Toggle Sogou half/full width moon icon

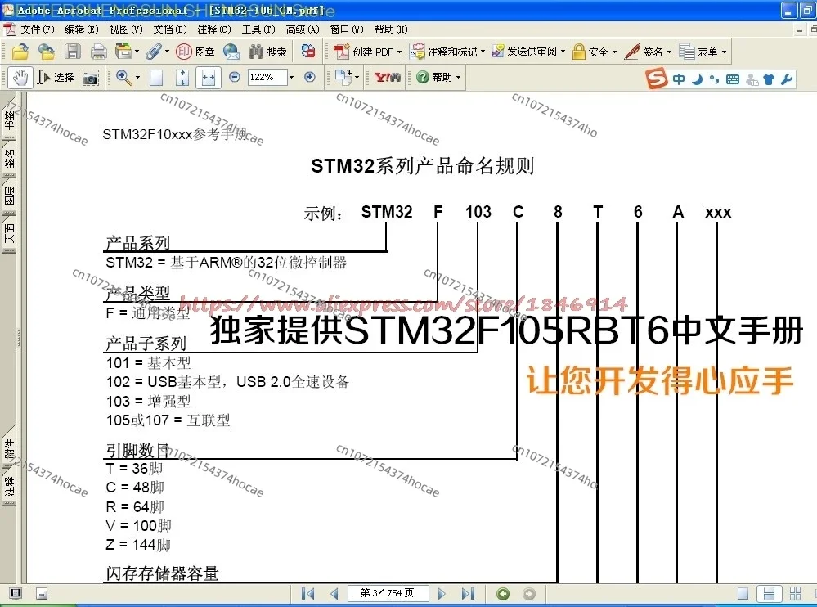click(x=698, y=79)
